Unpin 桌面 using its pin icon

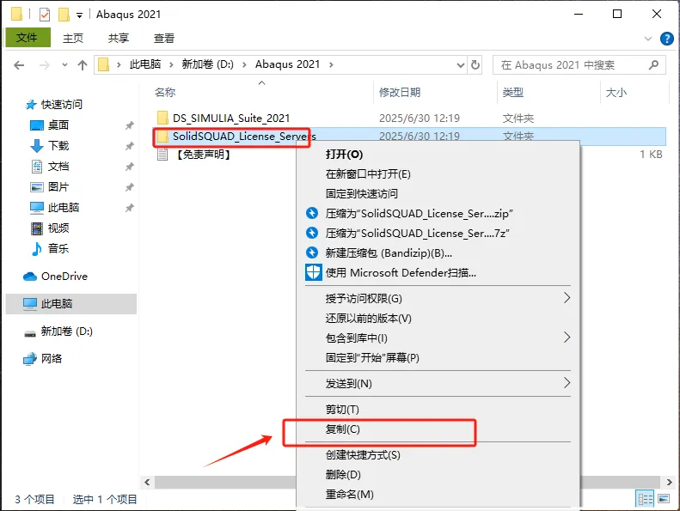point(129,125)
